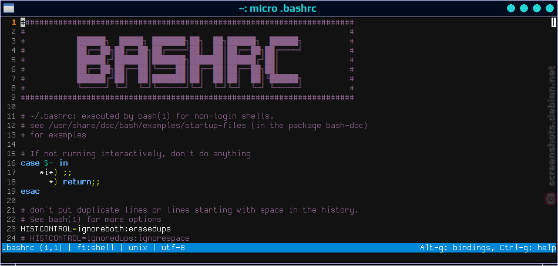This screenshot has height=266, width=558.
Task: Click the '$-' variable on line 16
Action: pos(49,163)
